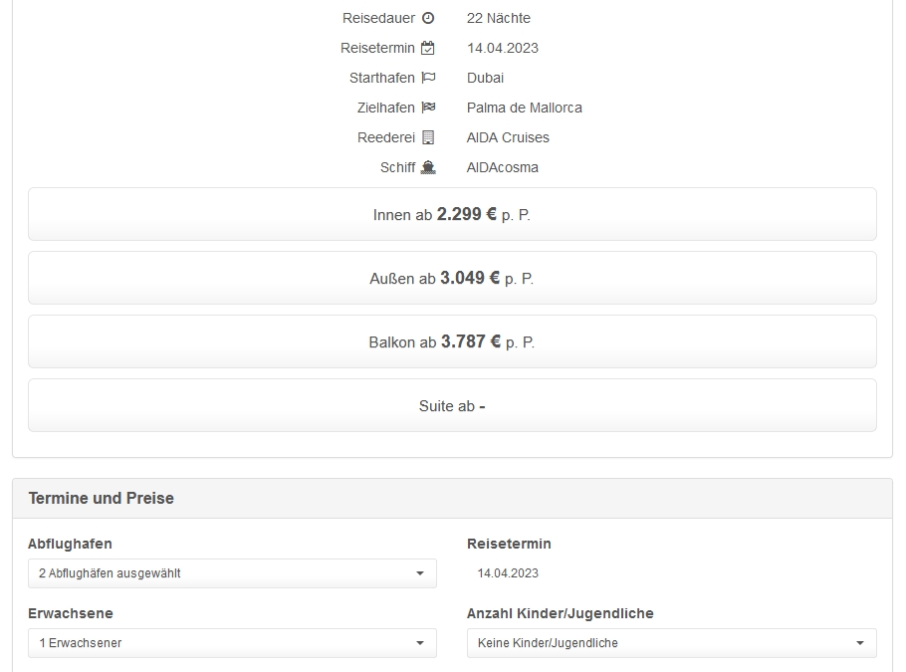The image size is (906, 672).
Task: Choose the Außen ab 3.049 € cabin
Action: tap(452, 278)
